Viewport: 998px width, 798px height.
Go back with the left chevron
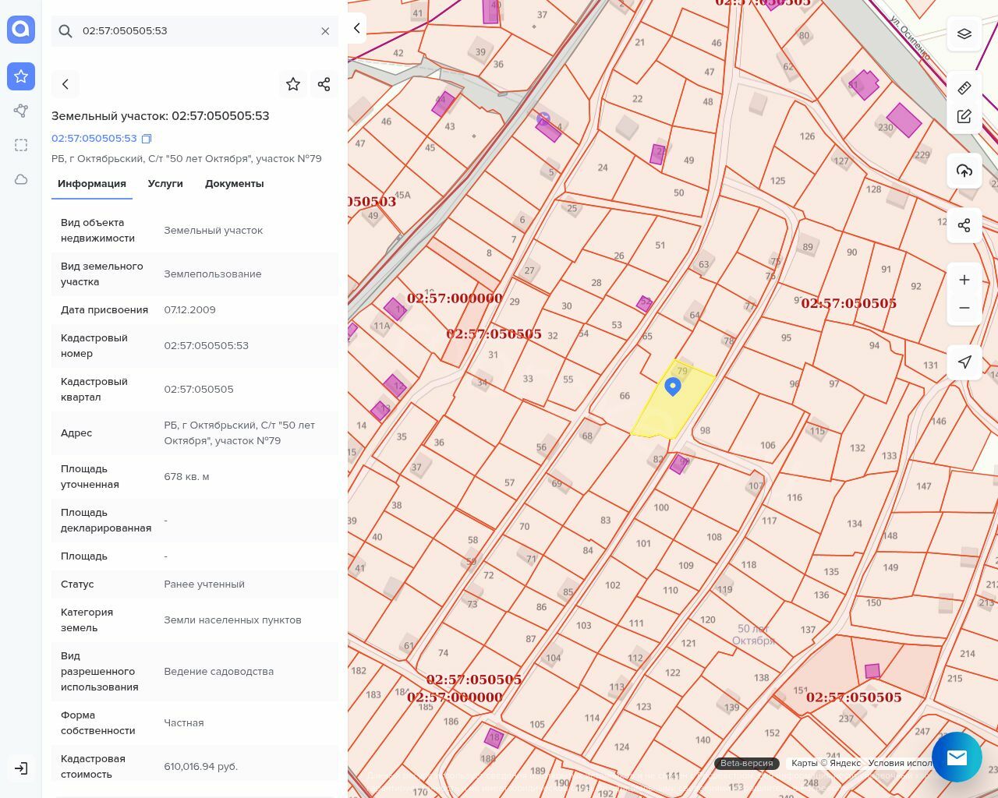click(x=65, y=84)
